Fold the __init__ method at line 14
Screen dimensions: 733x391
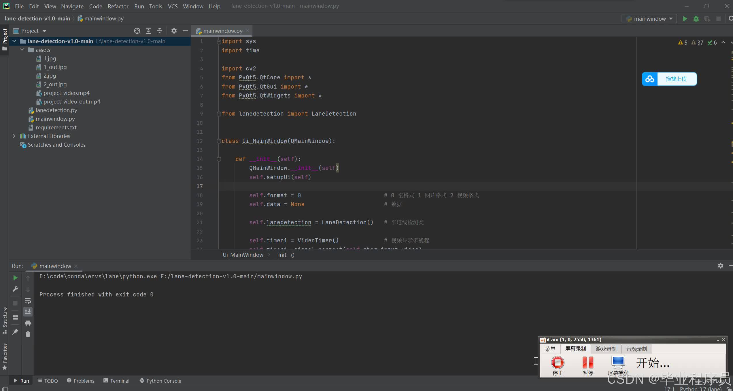219,159
